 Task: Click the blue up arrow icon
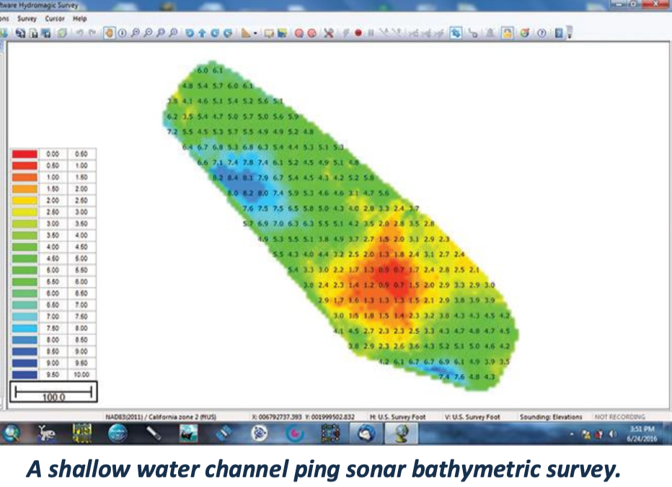click(x=202, y=33)
